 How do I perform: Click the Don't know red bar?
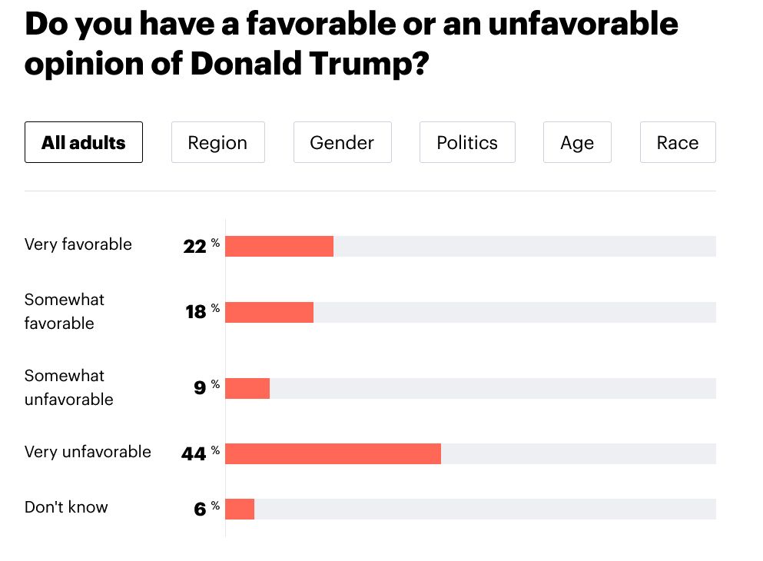[x=240, y=509]
